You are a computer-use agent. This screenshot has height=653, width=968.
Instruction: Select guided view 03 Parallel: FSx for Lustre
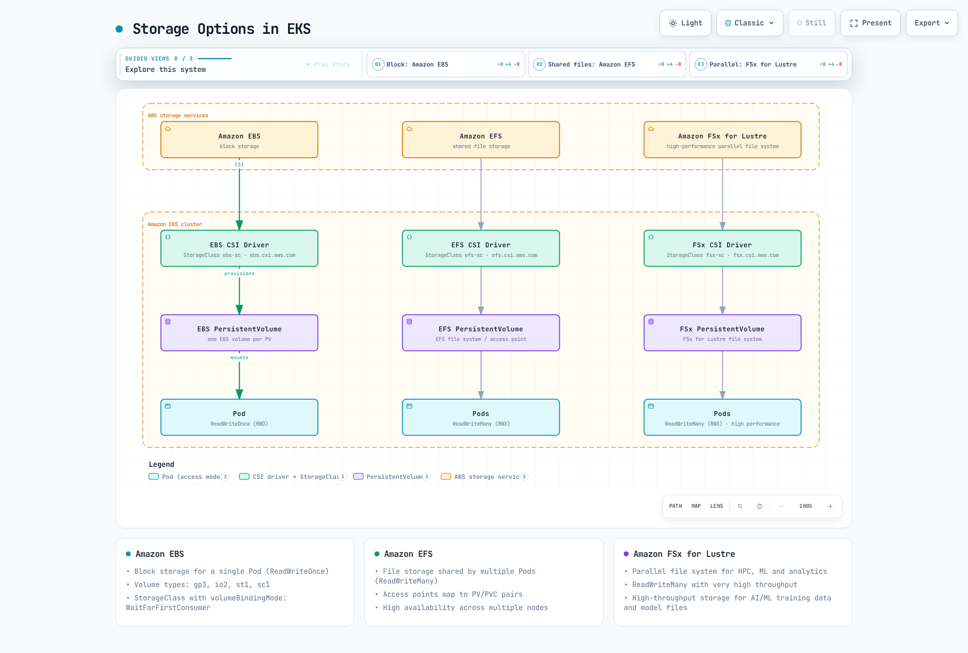pos(768,64)
